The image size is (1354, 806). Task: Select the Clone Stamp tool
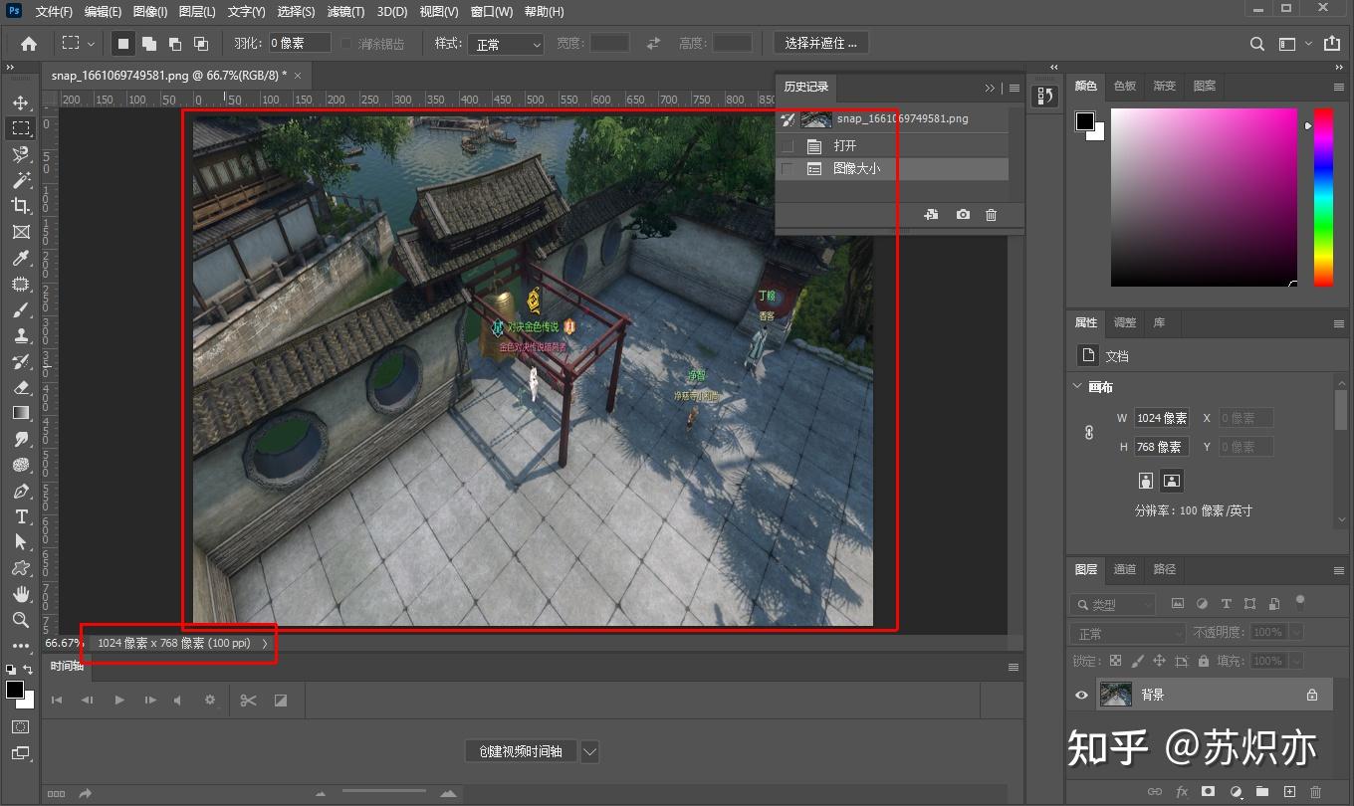(20, 335)
